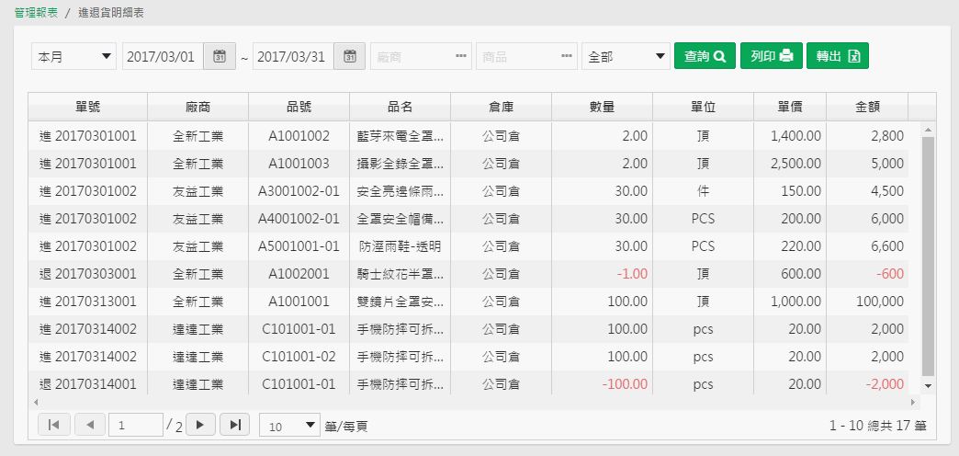This screenshot has width=959, height=456.
Task: Click item number A3001002-01
Action: tap(299, 191)
